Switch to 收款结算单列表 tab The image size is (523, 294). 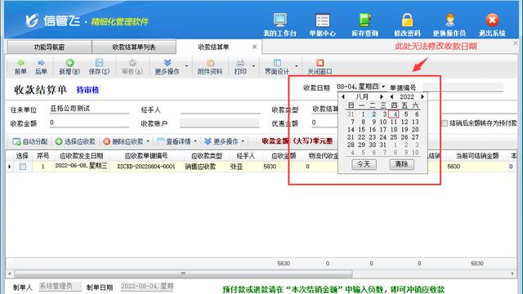pyautogui.click(x=134, y=47)
